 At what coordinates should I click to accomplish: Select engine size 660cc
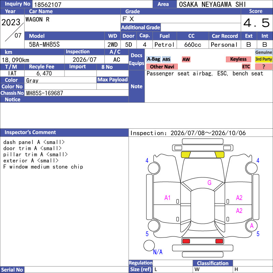[192, 45]
